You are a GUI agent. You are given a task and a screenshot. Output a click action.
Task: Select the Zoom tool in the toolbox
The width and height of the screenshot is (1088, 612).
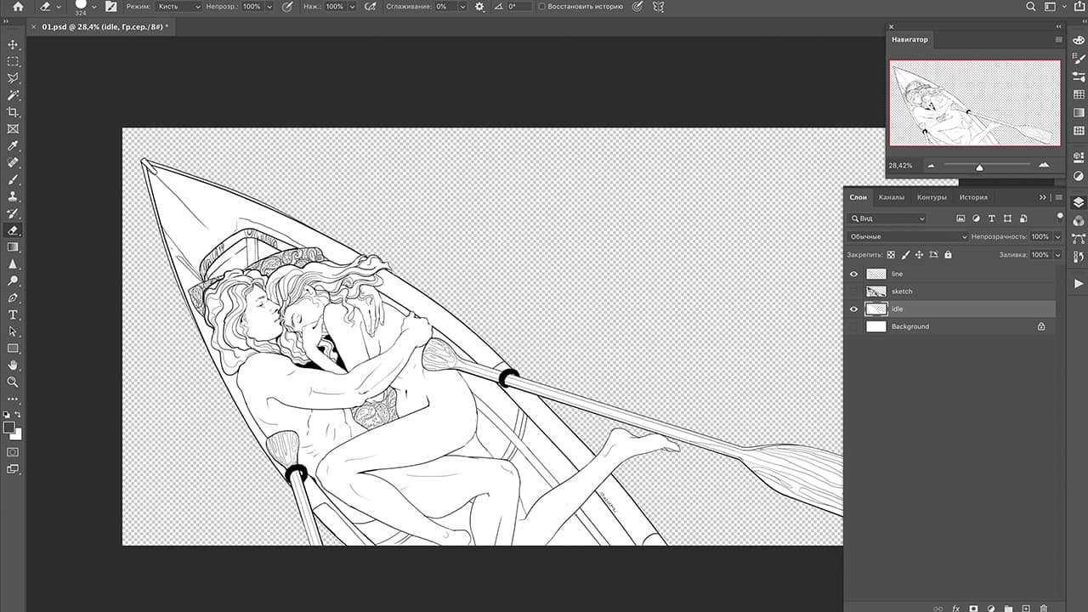tap(13, 382)
